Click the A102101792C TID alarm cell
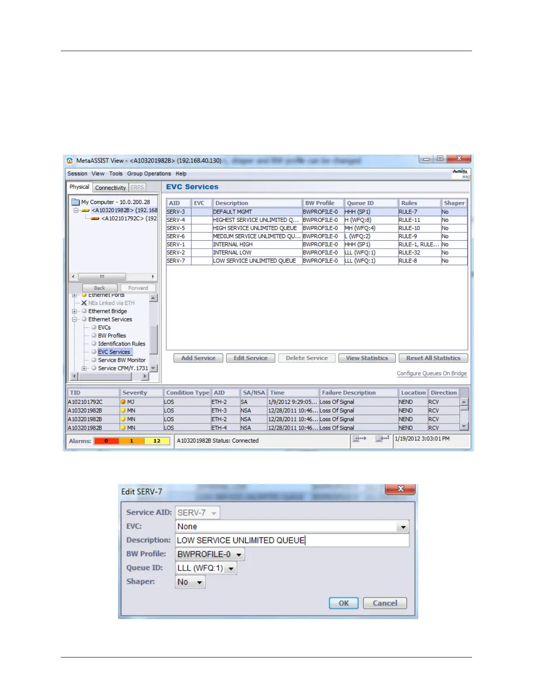This screenshot has height=692, width=535. pos(93,402)
